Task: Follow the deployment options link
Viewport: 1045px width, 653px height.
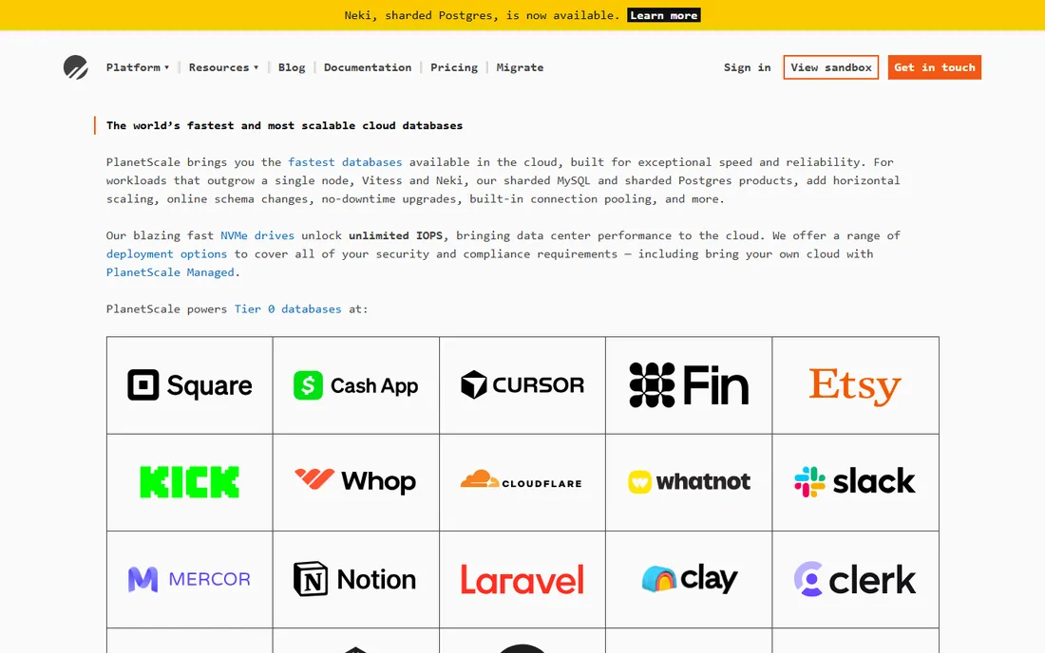Action: click(x=166, y=253)
